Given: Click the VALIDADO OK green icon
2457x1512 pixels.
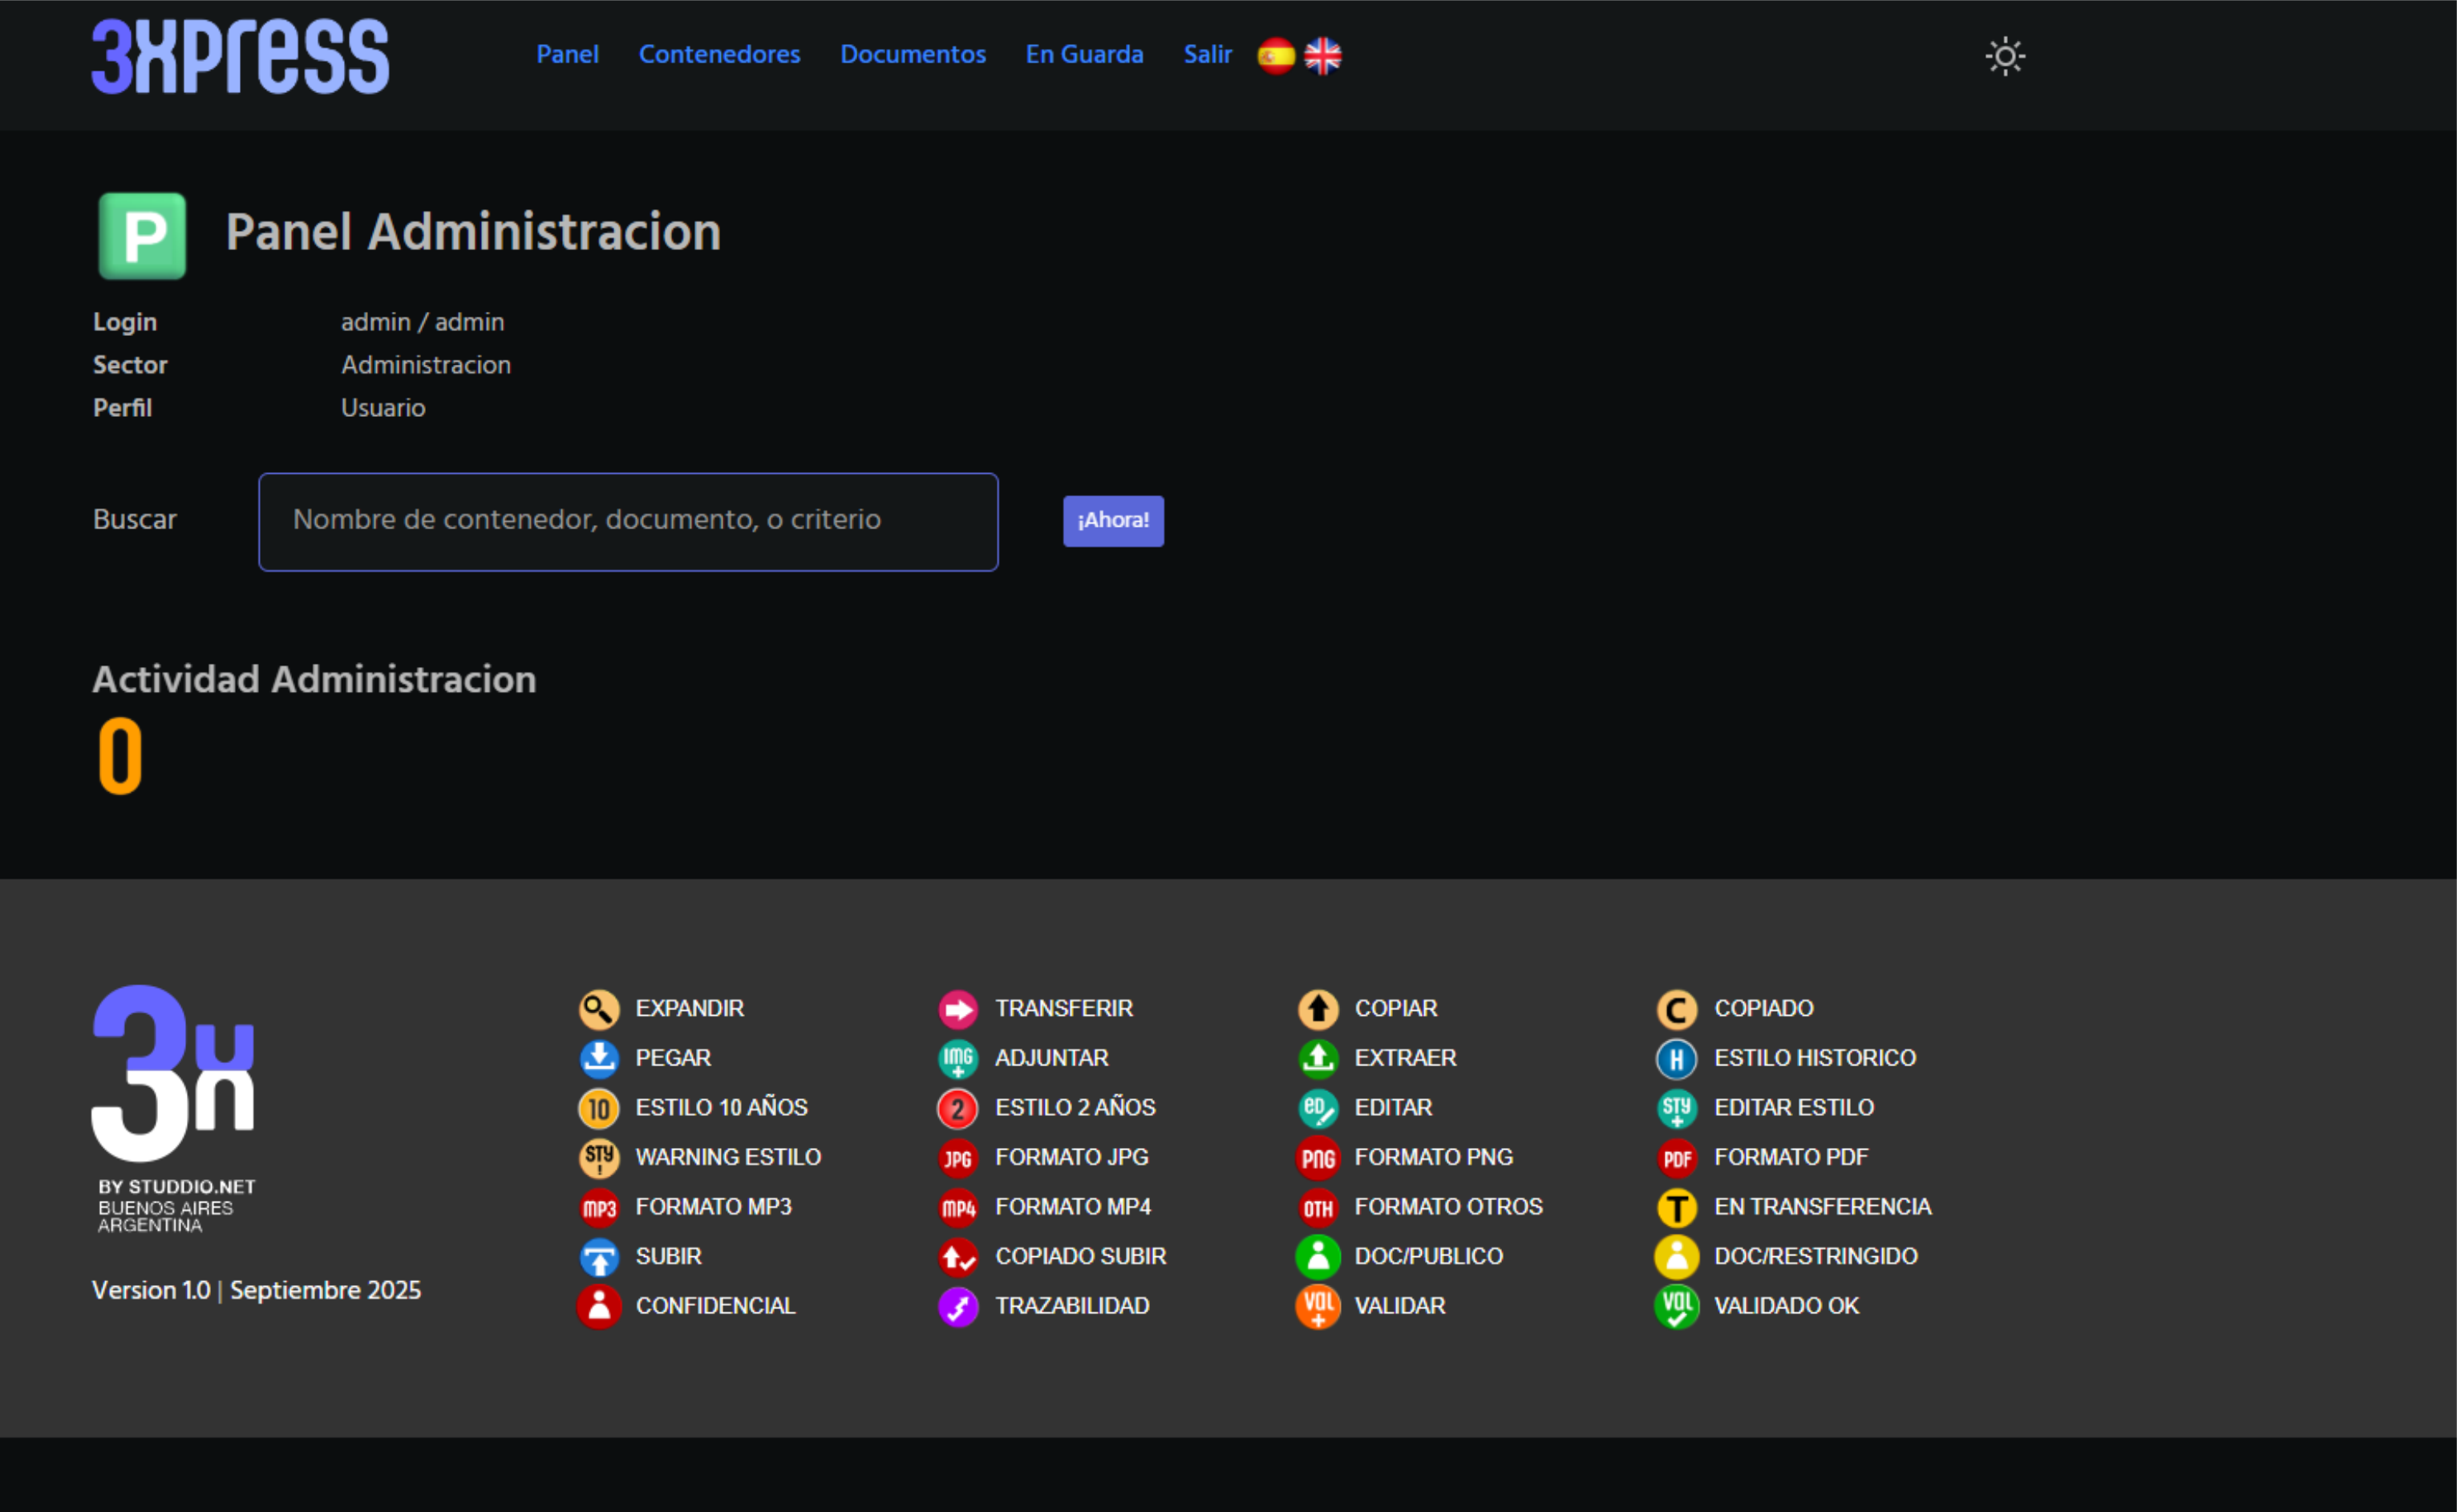Looking at the screenshot, I should (x=1676, y=1306).
